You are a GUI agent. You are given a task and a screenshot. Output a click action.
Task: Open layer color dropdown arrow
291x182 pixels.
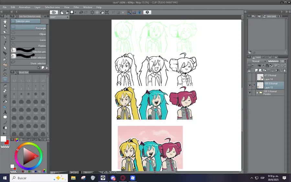point(253,66)
